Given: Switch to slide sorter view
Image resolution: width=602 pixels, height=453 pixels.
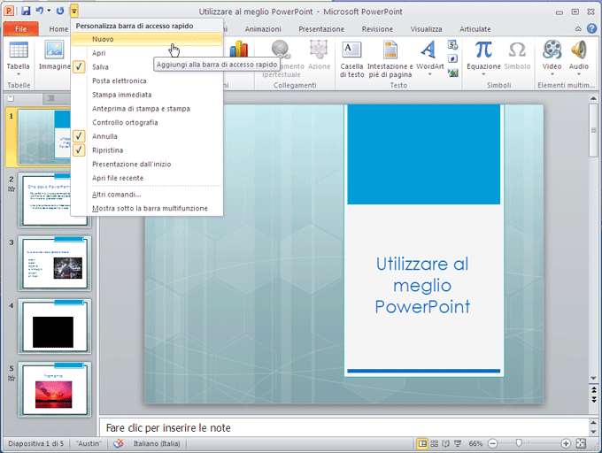Looking at the screenshot, I should pyautogui.click(x=434, y=443).
